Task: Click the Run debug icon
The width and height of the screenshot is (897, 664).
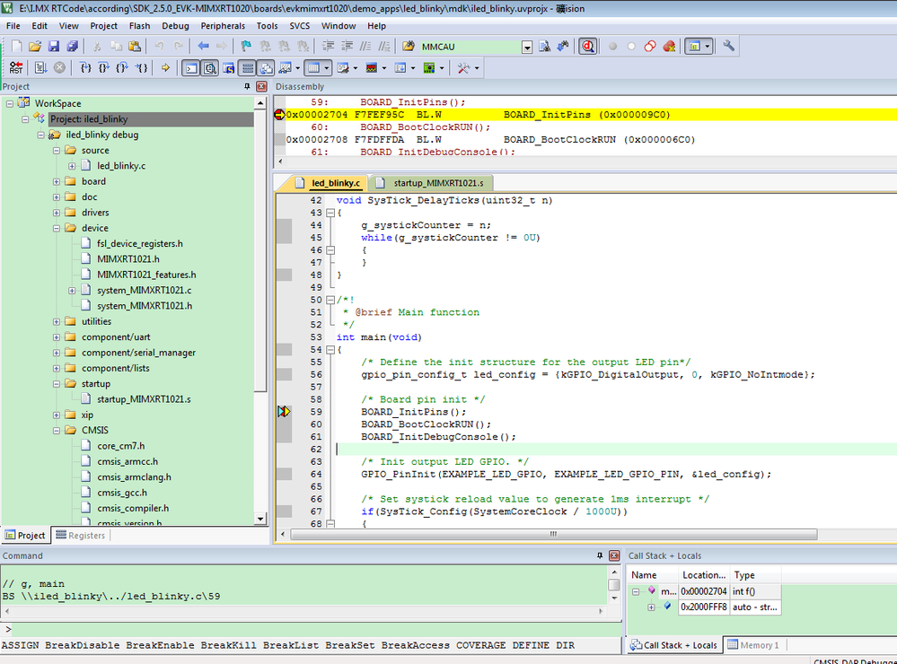Action: pos(40,68)
